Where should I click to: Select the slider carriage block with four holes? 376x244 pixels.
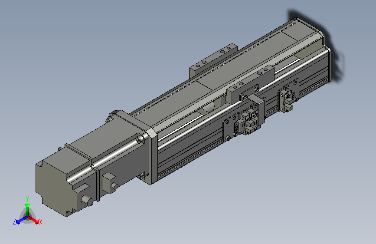coord(250,85)
